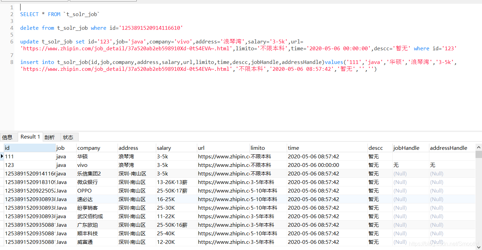
Task: Click the salary cell 12-20K
Action: pos(176,242)
